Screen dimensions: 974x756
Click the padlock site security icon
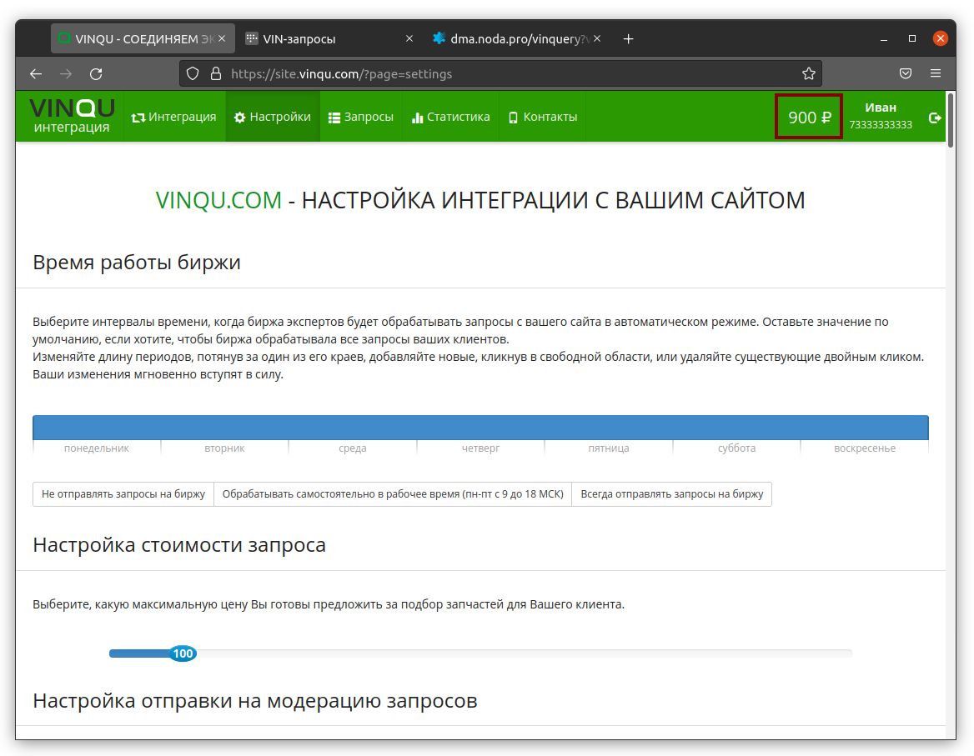(x=215, y=74)
